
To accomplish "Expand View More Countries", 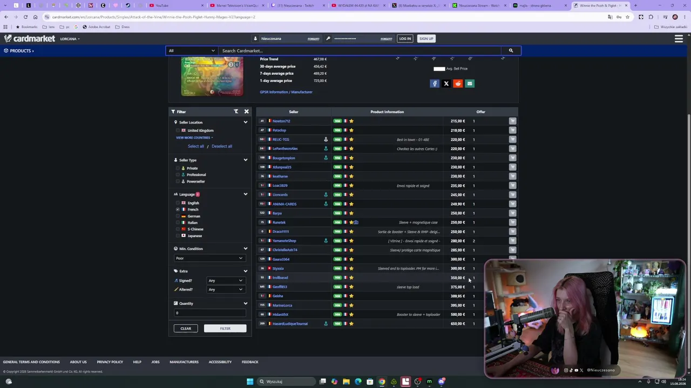I will [x=194, y=137].
